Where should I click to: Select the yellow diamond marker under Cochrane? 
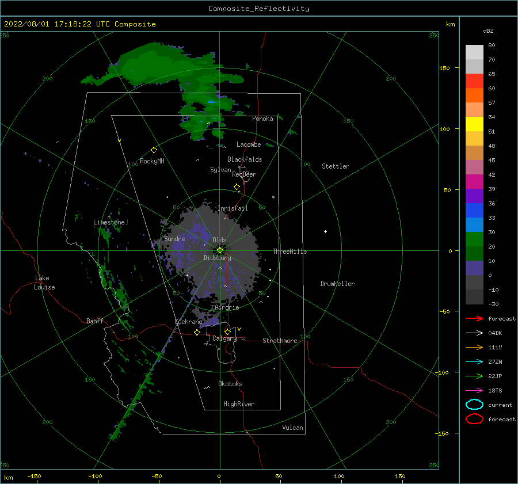click(197, 332)
